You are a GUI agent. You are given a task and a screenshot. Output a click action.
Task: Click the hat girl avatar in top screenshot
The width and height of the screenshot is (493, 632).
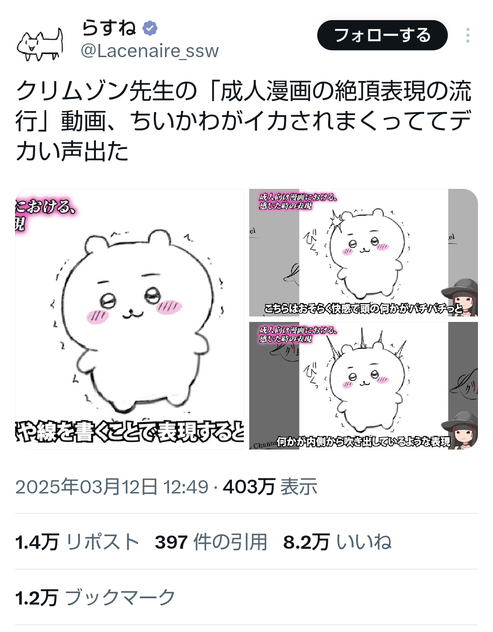(460, 297)
